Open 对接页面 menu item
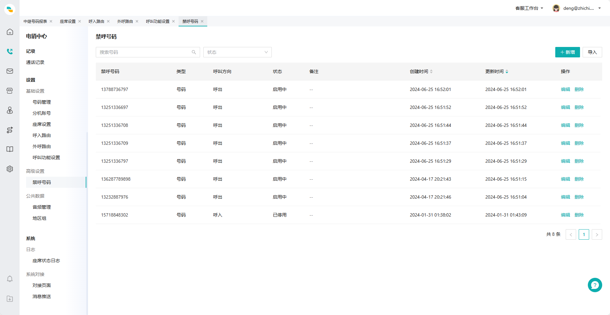The image size is (610, 315). pos(42,285)
